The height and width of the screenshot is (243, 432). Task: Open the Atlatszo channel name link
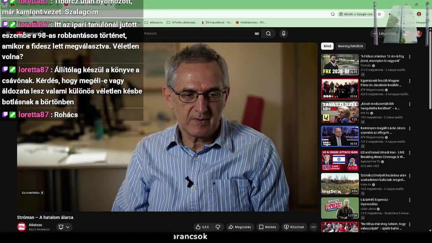(35, 225)
